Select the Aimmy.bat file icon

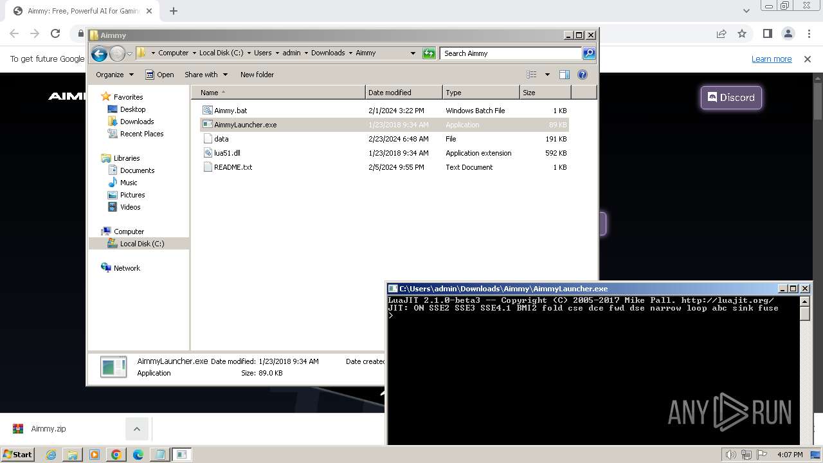point(207,111)
